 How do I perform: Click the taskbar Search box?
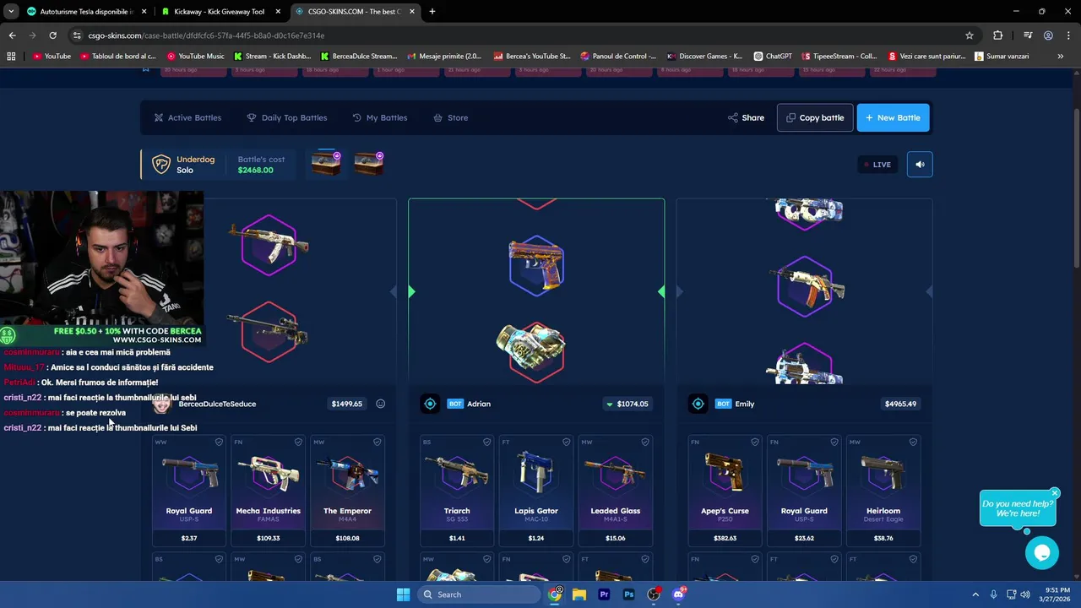479,594
